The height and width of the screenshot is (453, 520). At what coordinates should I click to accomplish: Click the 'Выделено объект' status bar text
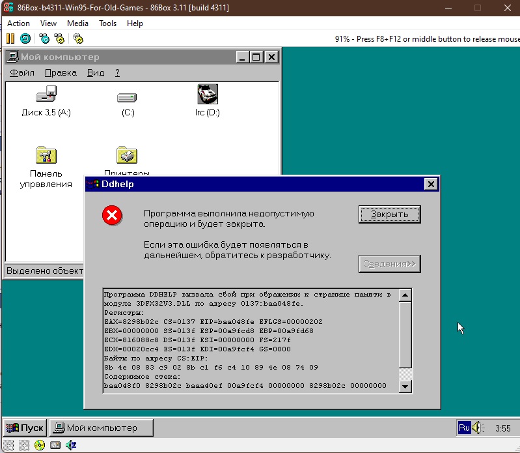pyautogui.click(x=45, y=271)
